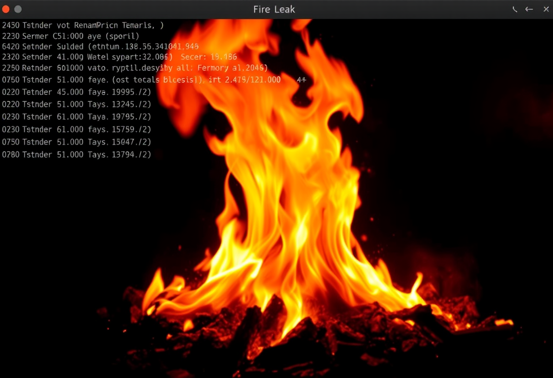Select the line starting with '2450 Tstnder vot'

[x=83, y=25]
